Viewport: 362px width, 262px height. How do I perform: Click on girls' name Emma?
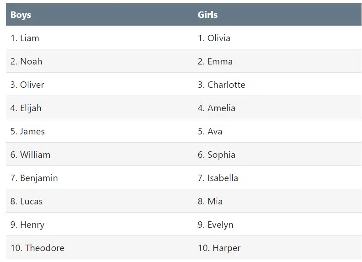click(x=220, y=61)
